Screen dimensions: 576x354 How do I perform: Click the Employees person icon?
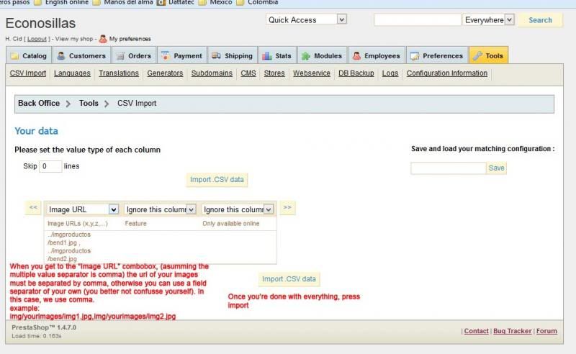click(x=356, y=55)
